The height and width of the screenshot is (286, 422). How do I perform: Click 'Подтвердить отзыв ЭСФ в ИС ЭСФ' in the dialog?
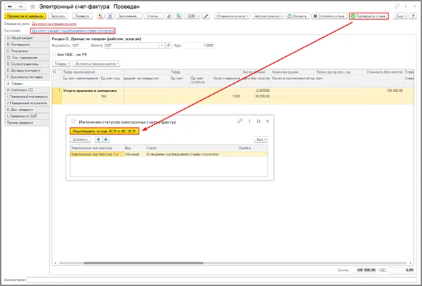pyautogui.click(x=104, y=131)
